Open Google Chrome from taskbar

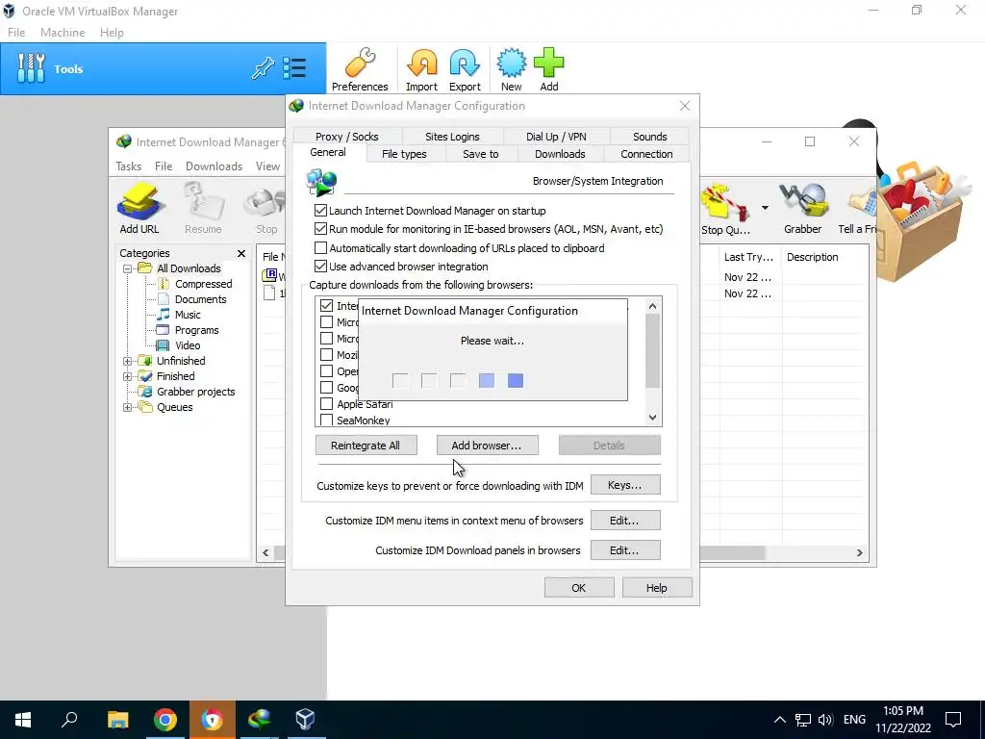[x=165, y=720]
